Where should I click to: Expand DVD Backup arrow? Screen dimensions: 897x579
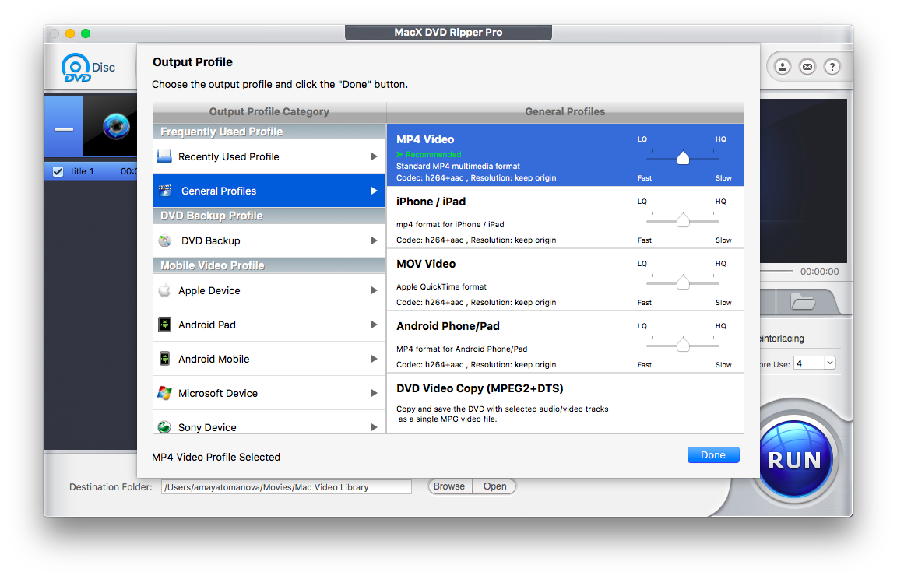pos(374,240)
